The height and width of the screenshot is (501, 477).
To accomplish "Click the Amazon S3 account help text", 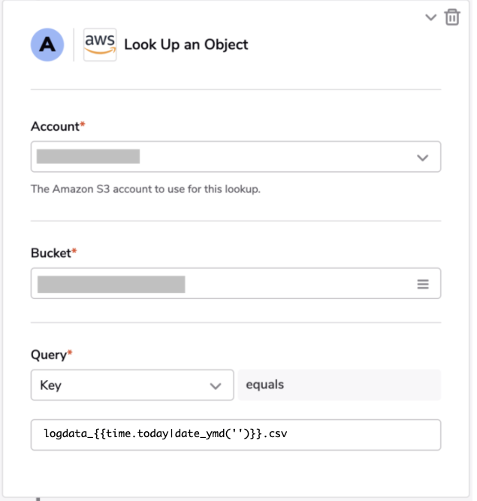I will [146, 189].
